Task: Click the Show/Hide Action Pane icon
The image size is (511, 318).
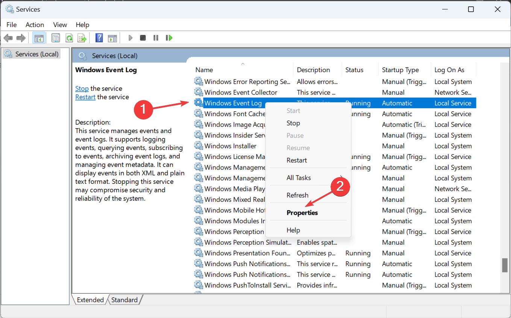Action: click(x=112, y=38)
